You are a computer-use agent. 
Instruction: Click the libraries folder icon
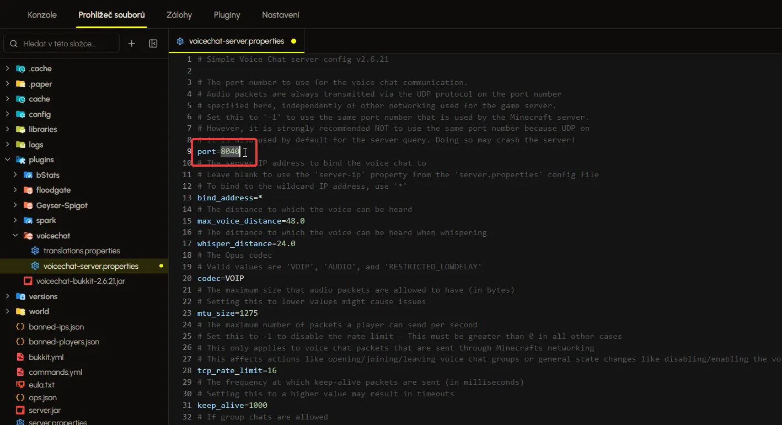(20, 130)
